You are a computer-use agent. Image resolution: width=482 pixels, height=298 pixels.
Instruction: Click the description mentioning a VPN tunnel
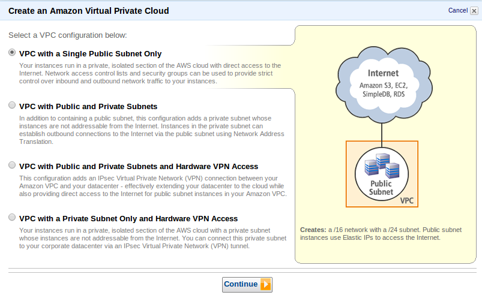pyautogui.click(x=152, y=239)
